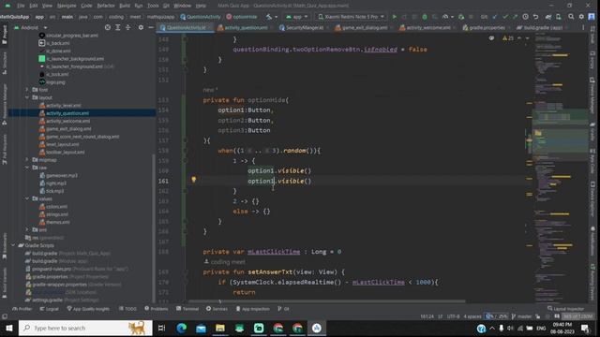Open Task View on the taskbar
Screen dimensions: 600x337
(161, 328)
